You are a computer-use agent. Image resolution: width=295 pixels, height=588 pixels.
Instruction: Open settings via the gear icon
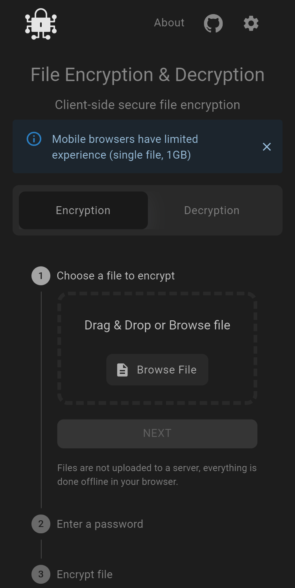[251, 23]
